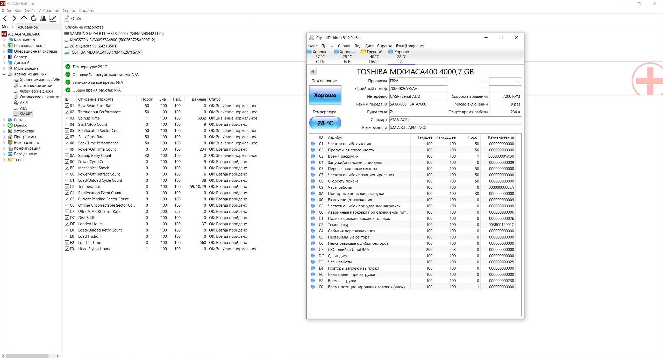Click the AIDA64 refresh icon

coord(33,18)
